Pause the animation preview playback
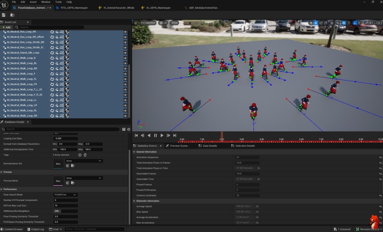Viewport: 383px width, 232px height. [155, 135]
